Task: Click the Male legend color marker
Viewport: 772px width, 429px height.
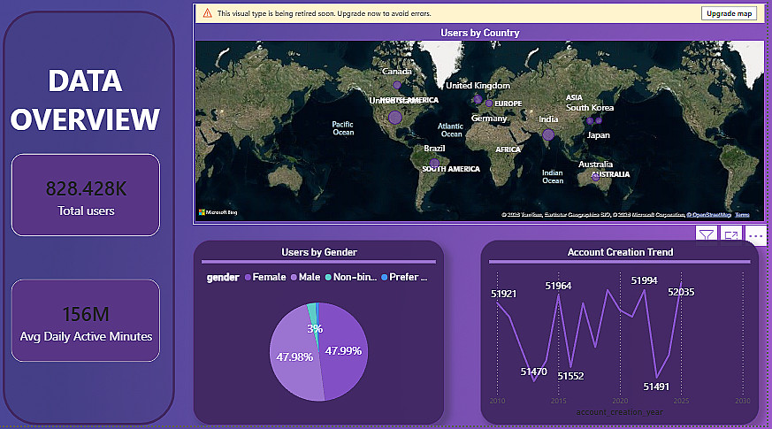Action: [x=294, y=277]
